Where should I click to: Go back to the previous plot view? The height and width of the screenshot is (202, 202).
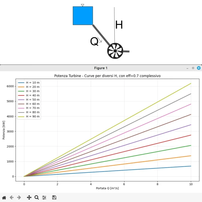(x=12, y=197)
